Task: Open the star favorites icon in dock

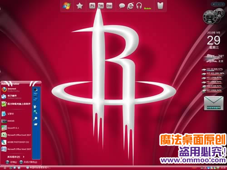Action: click(79, 6)
